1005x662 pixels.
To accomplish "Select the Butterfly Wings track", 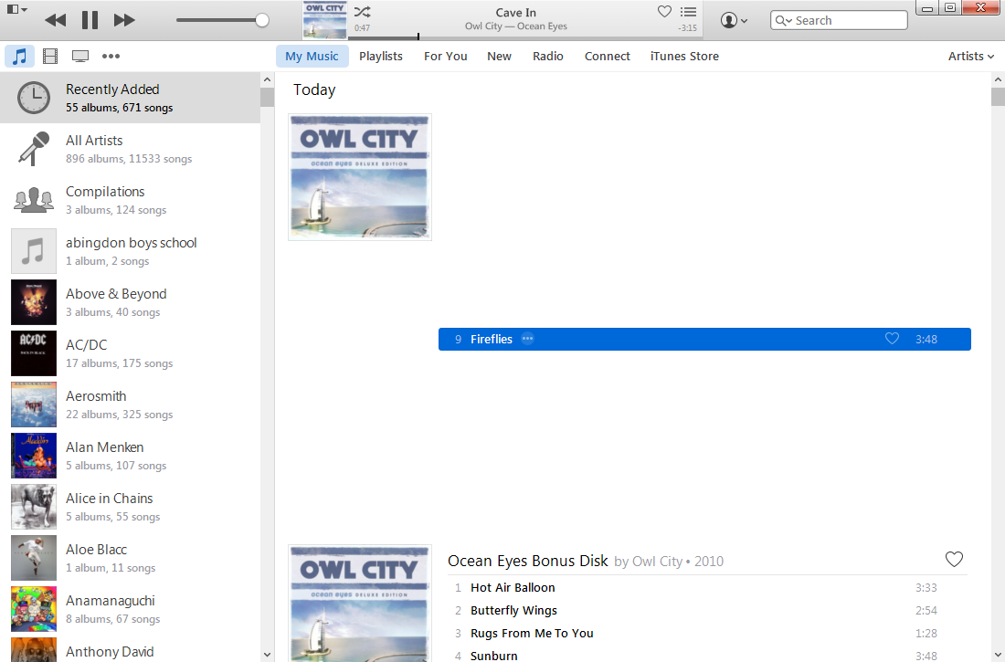I will pos(704,611).
